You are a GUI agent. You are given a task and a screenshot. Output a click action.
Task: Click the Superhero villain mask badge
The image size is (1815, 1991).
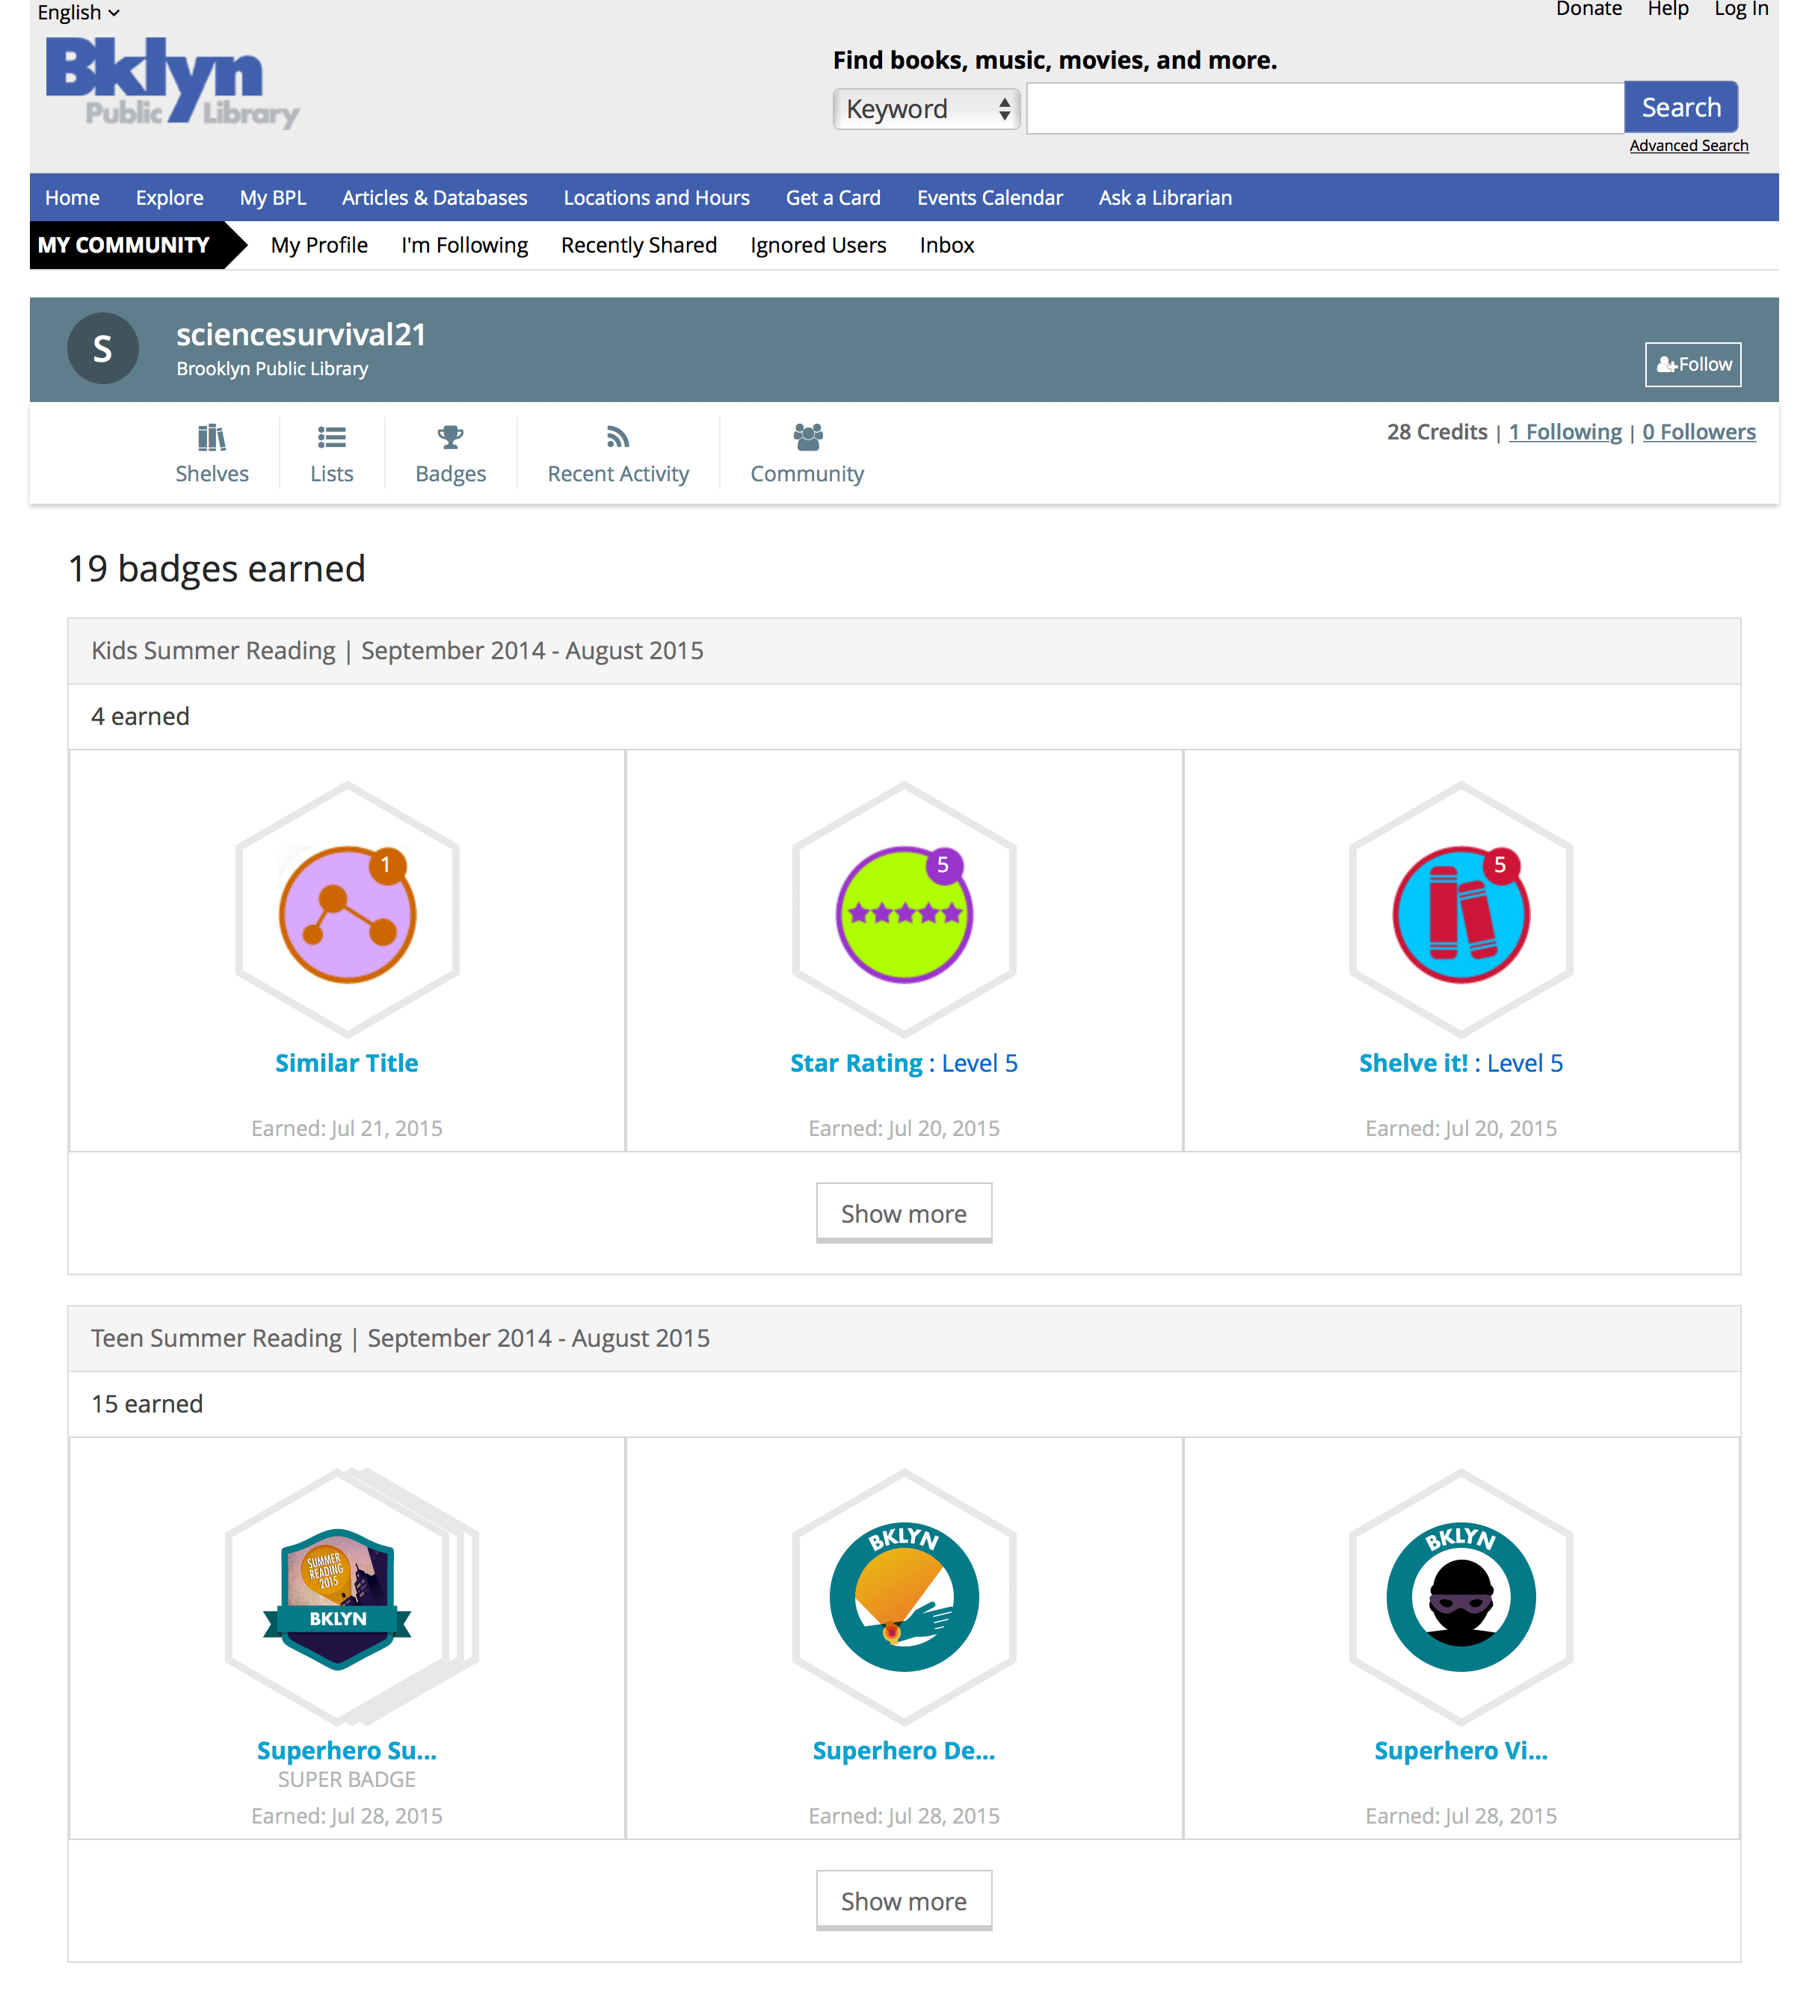1461,1598
